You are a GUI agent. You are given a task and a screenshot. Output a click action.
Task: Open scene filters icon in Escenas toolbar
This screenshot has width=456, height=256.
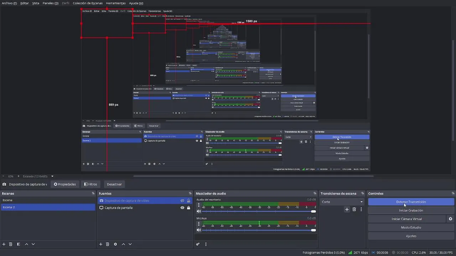point(19,244)
